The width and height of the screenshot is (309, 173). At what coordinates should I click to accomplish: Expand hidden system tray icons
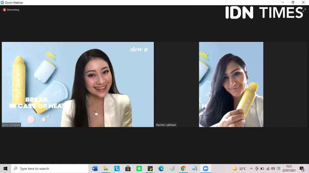point(251,168)
